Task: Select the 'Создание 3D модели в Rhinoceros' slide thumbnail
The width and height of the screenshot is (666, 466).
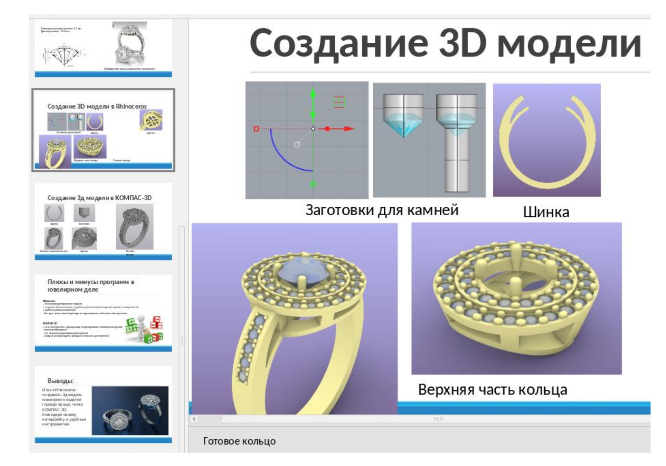Action: (x=103, y=130)
